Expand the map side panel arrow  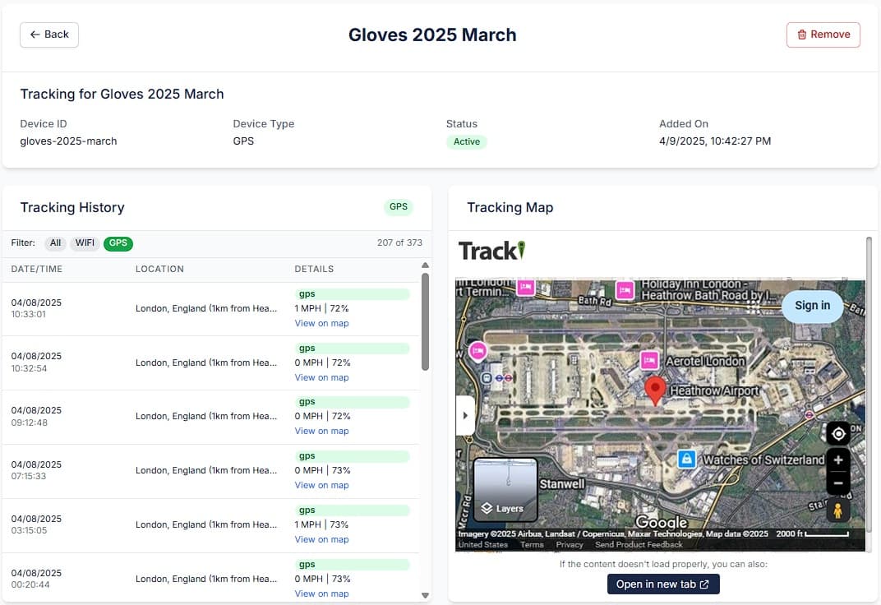point(465,415)
